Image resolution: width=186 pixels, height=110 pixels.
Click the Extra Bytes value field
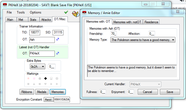pyautogui.click(x=52, y=67)
